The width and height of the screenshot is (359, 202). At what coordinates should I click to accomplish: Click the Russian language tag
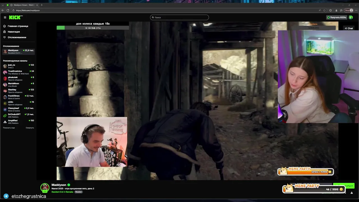pyautogui.click(x=79, y=192)
